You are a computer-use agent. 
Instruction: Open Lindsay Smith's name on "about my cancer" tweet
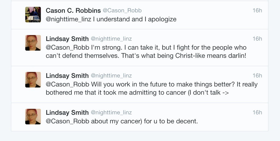[x=67, y=113]
